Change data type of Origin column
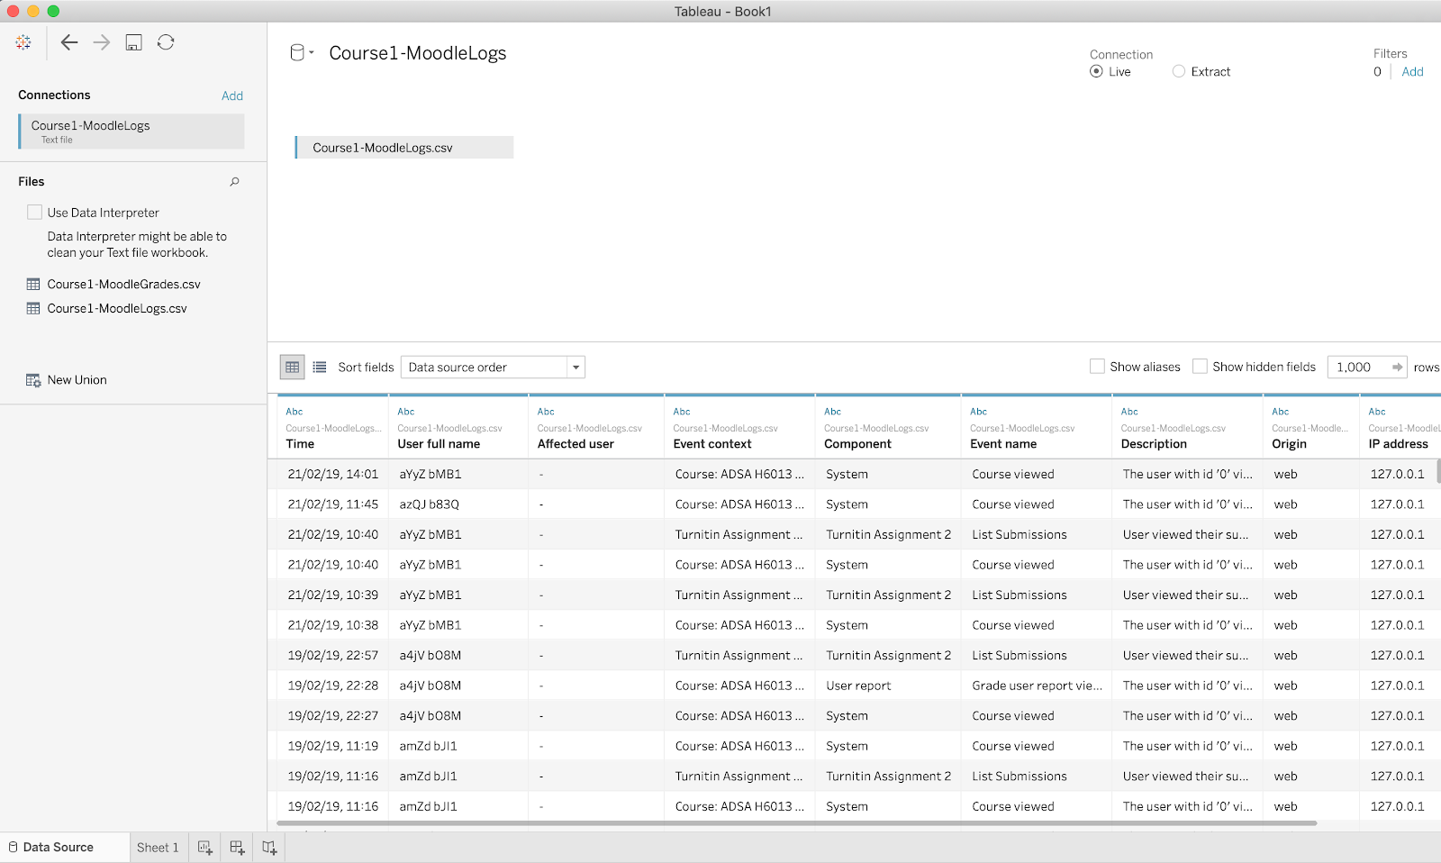This screenshot has width=1441, height=863. (1280, 412)
